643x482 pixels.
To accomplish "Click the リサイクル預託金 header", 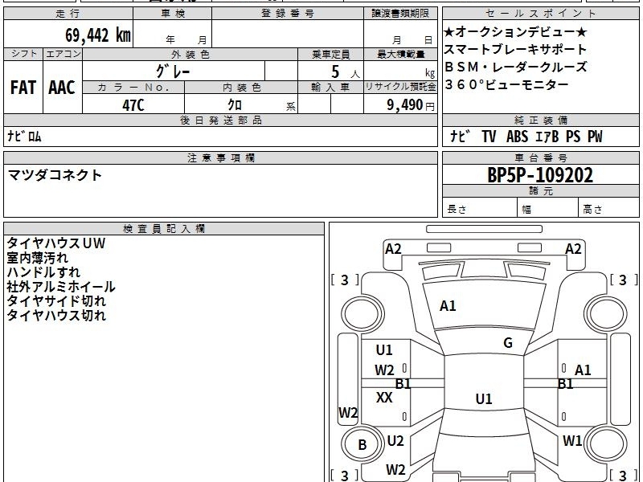I will pos(400,88).
